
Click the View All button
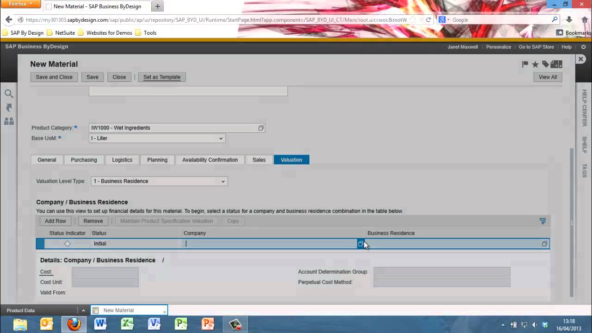[548, 77]
